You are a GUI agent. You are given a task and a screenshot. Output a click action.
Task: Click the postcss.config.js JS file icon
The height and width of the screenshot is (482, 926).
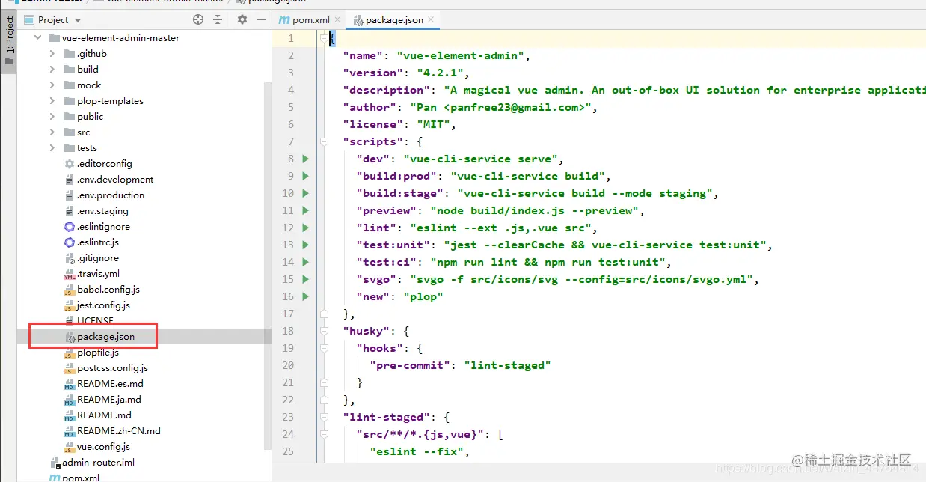point(70,368)
